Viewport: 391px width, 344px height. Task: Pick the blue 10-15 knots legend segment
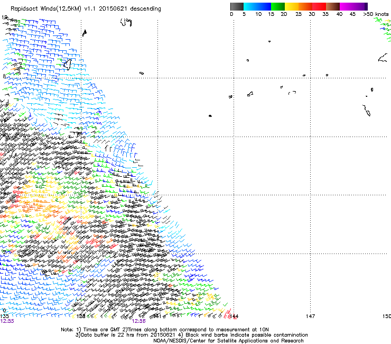pos(264,6)
